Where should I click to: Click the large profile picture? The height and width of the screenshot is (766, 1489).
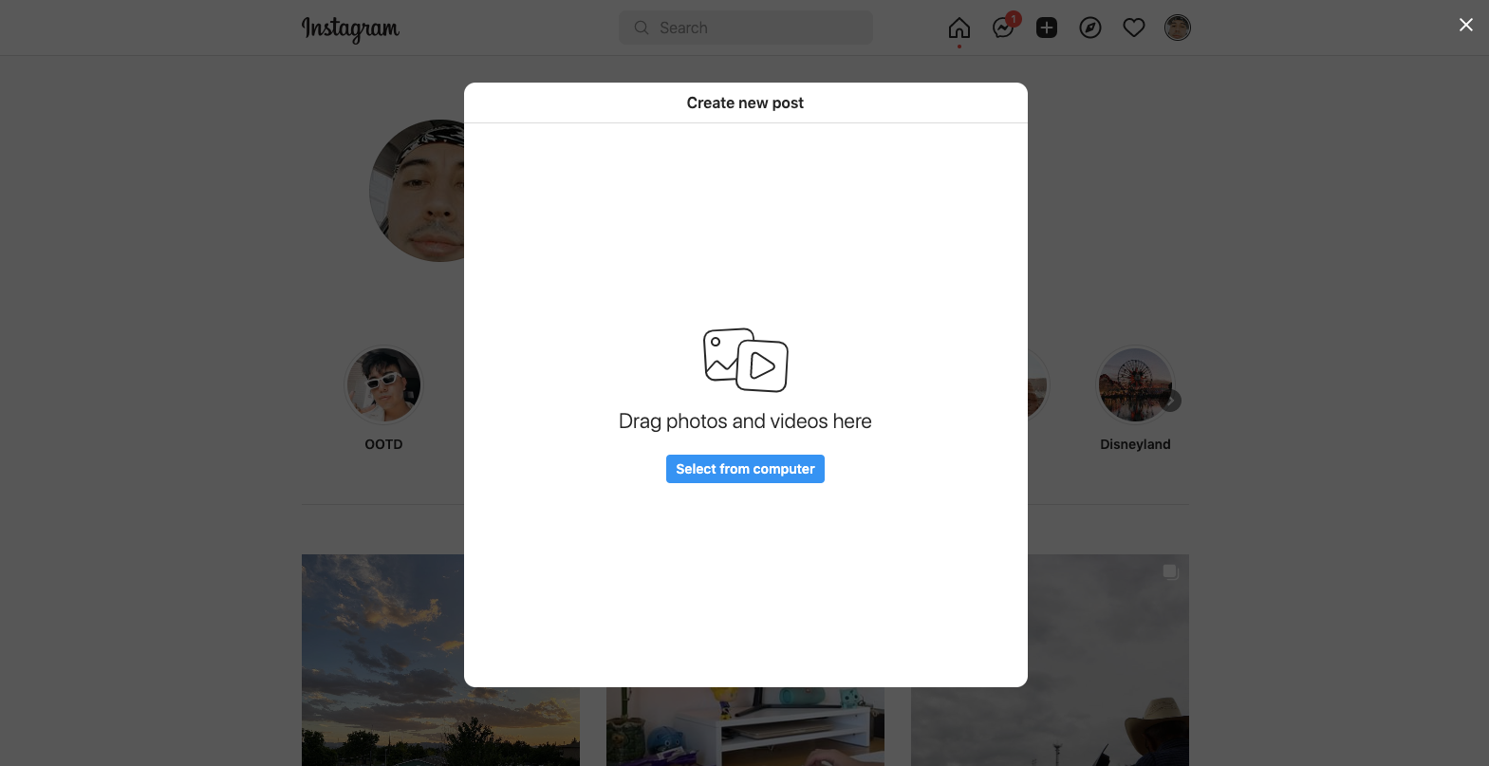[418, 191]
